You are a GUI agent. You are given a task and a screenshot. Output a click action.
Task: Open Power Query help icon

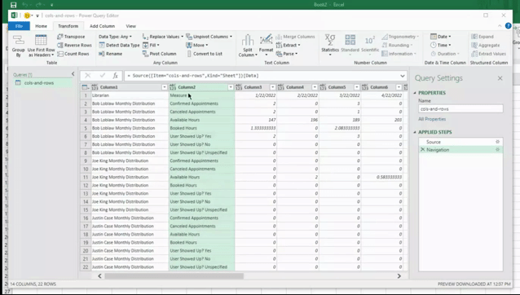point(508,26)
